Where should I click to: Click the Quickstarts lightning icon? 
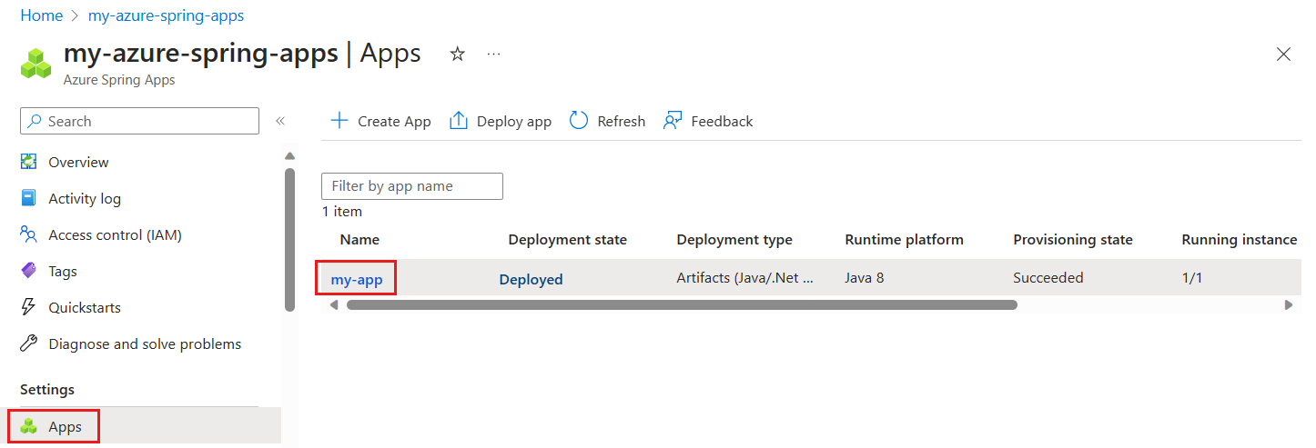click(28, 307)
